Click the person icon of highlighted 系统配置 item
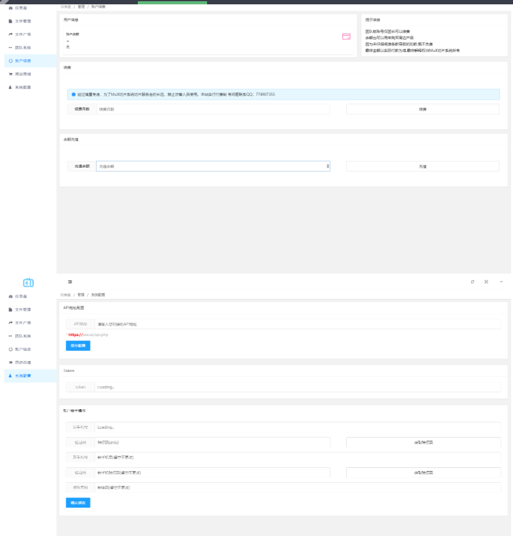 coord(11,376)
